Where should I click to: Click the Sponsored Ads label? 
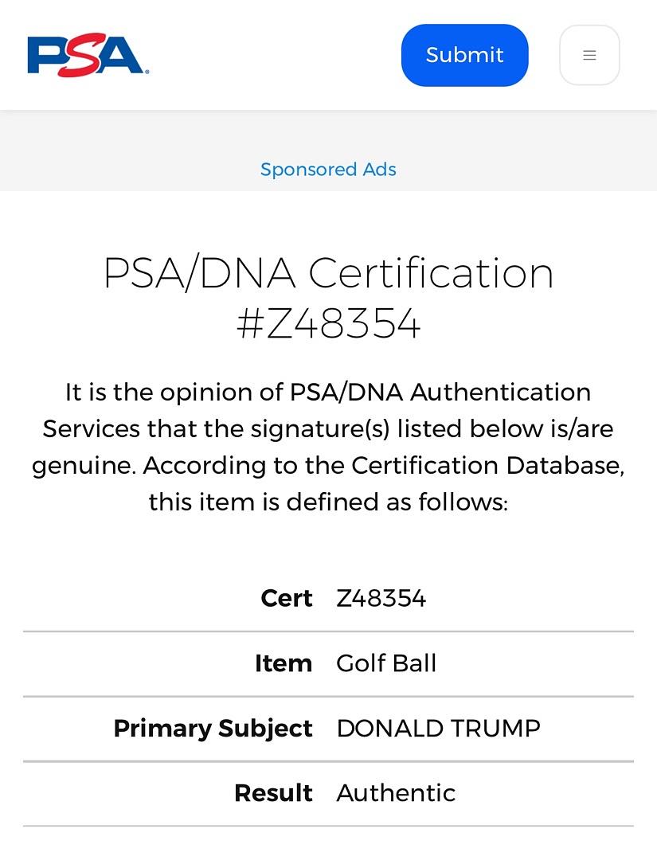point(328,170)
